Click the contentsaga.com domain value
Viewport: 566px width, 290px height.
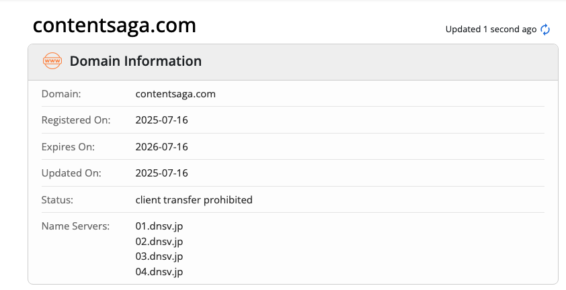point(175,94)
